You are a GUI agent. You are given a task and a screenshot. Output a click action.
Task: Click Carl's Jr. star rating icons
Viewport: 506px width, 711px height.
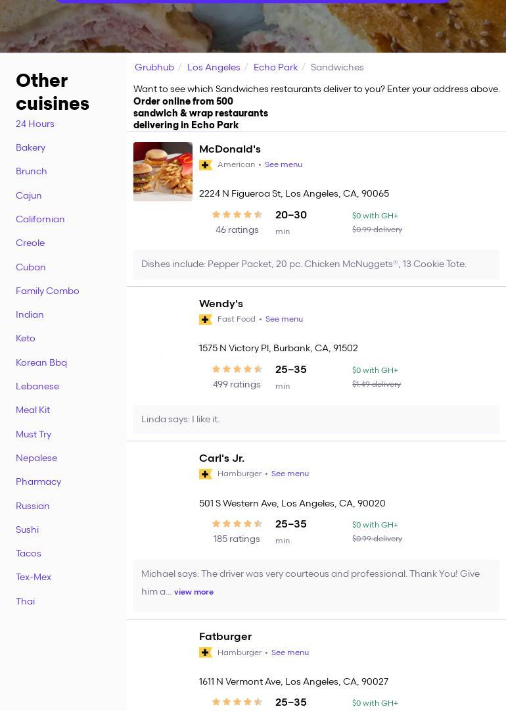[237, 524]
